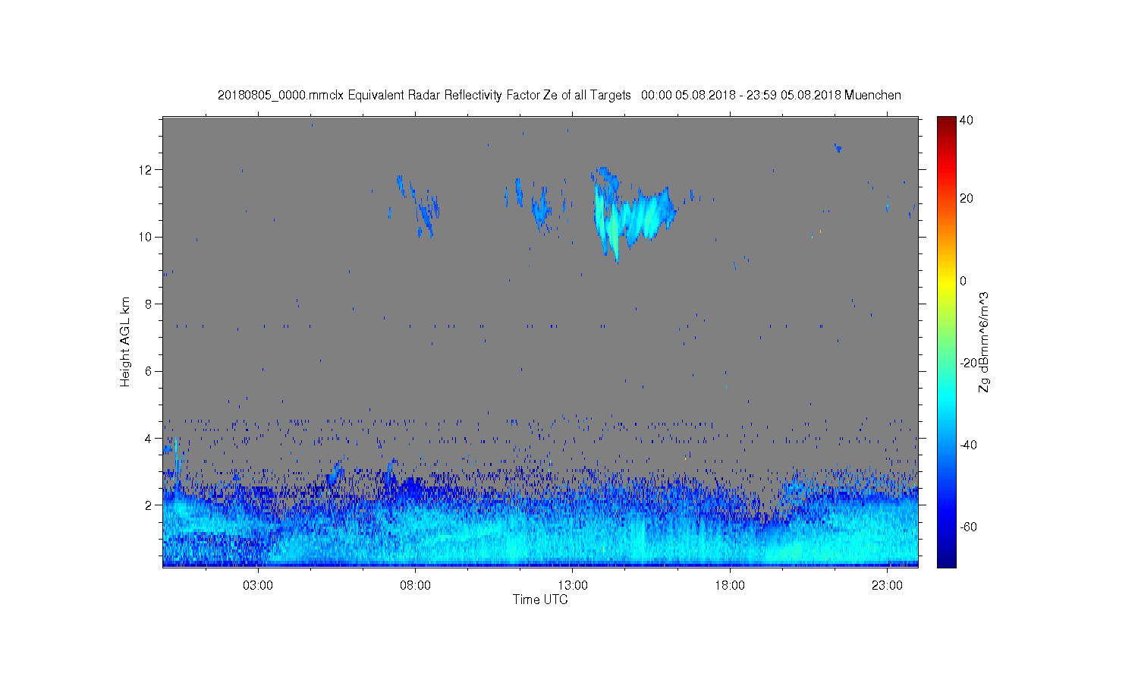Click the height tick label '12'

coord(145,170)
